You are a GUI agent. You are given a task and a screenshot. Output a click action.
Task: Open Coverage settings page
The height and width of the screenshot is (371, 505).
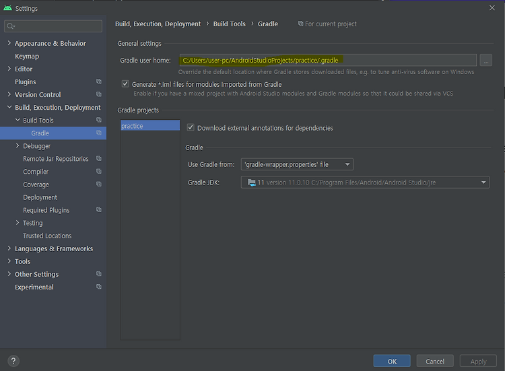[36, 184]
